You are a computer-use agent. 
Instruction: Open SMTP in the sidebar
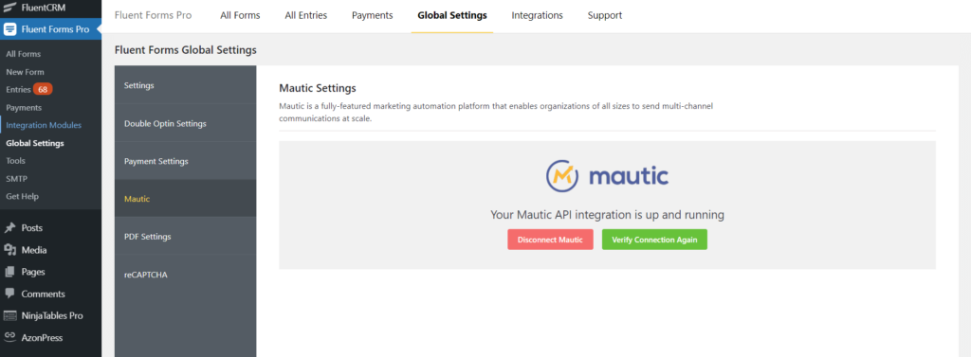click(x=17, y=178)
